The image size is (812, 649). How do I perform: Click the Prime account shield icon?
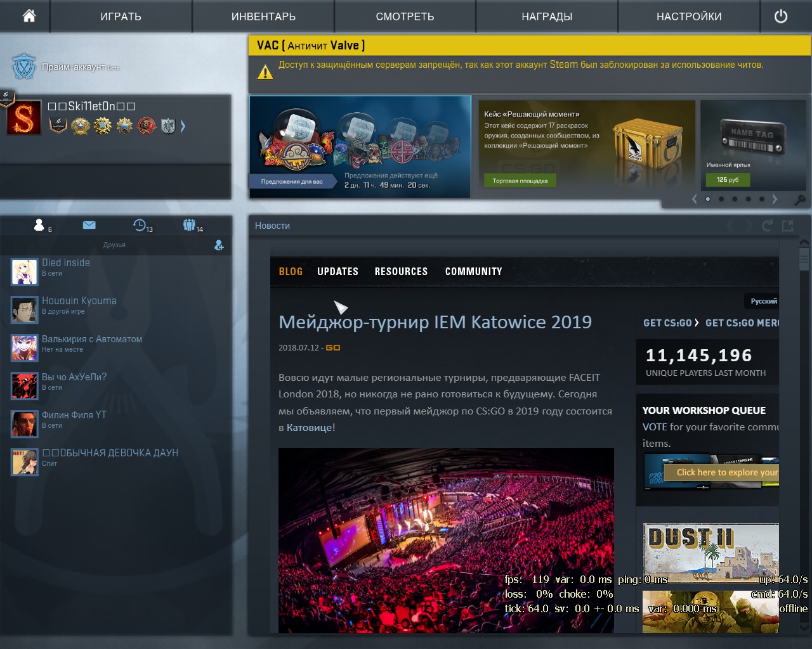point(24,67)
